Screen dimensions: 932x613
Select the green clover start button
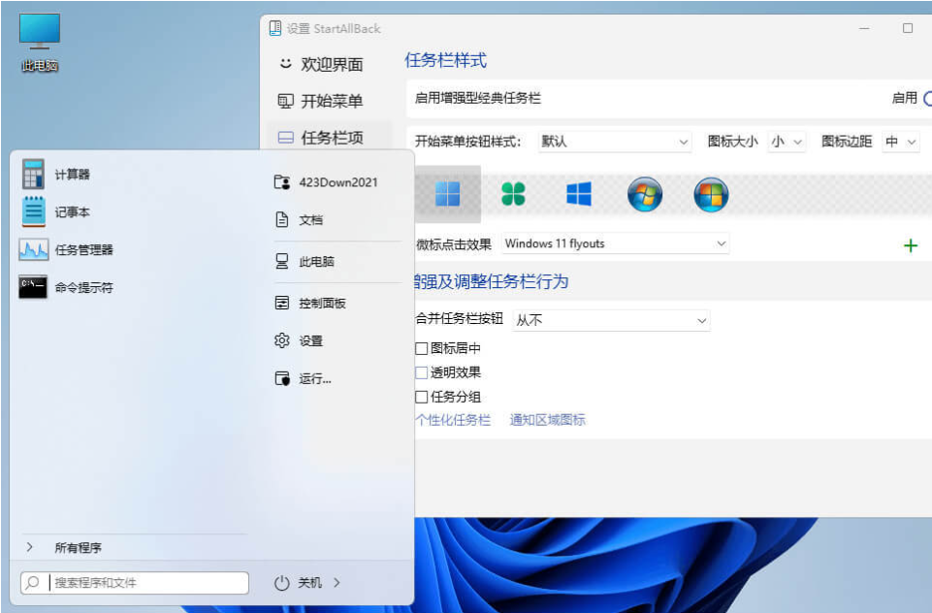click(x=514, y=194)
